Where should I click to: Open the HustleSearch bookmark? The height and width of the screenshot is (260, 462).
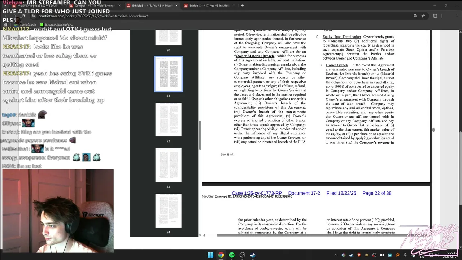coord(25,25)
